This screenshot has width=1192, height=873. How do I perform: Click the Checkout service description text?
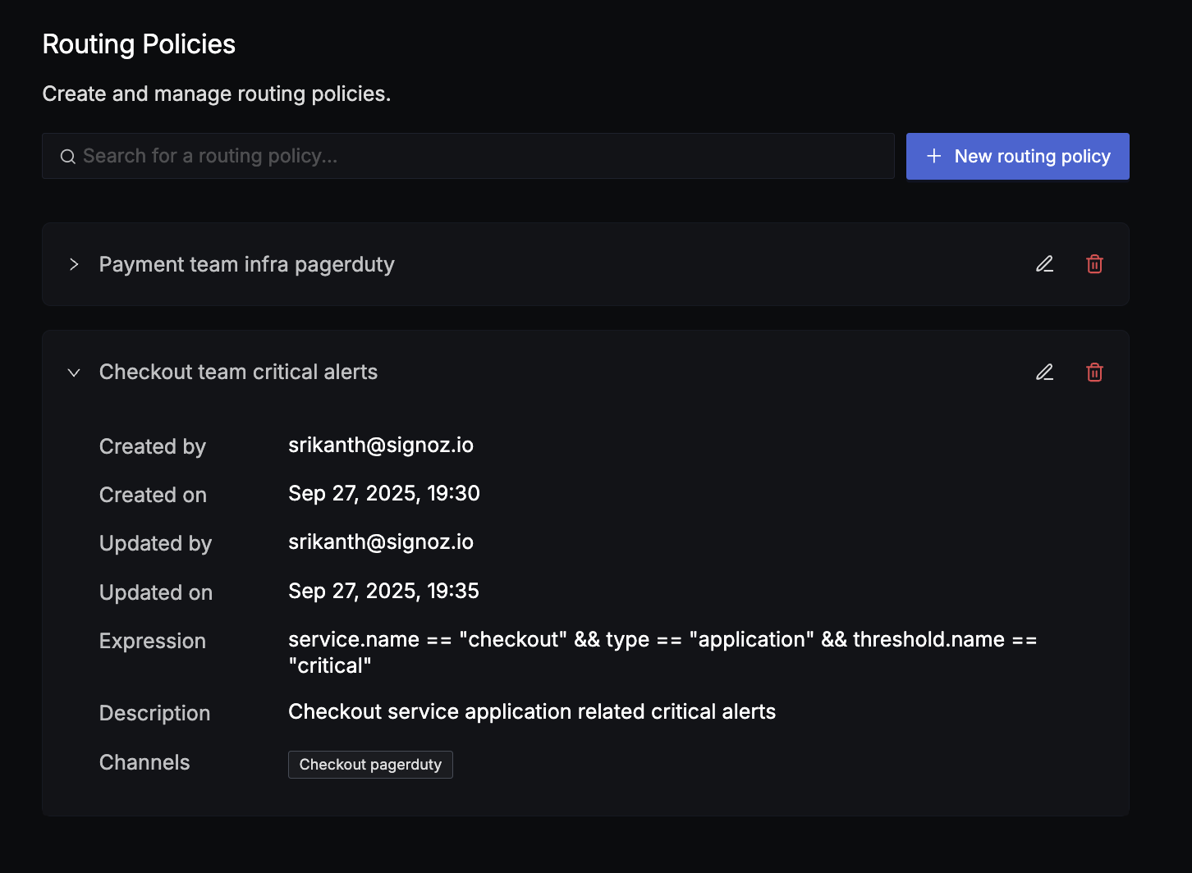[532, 712]
